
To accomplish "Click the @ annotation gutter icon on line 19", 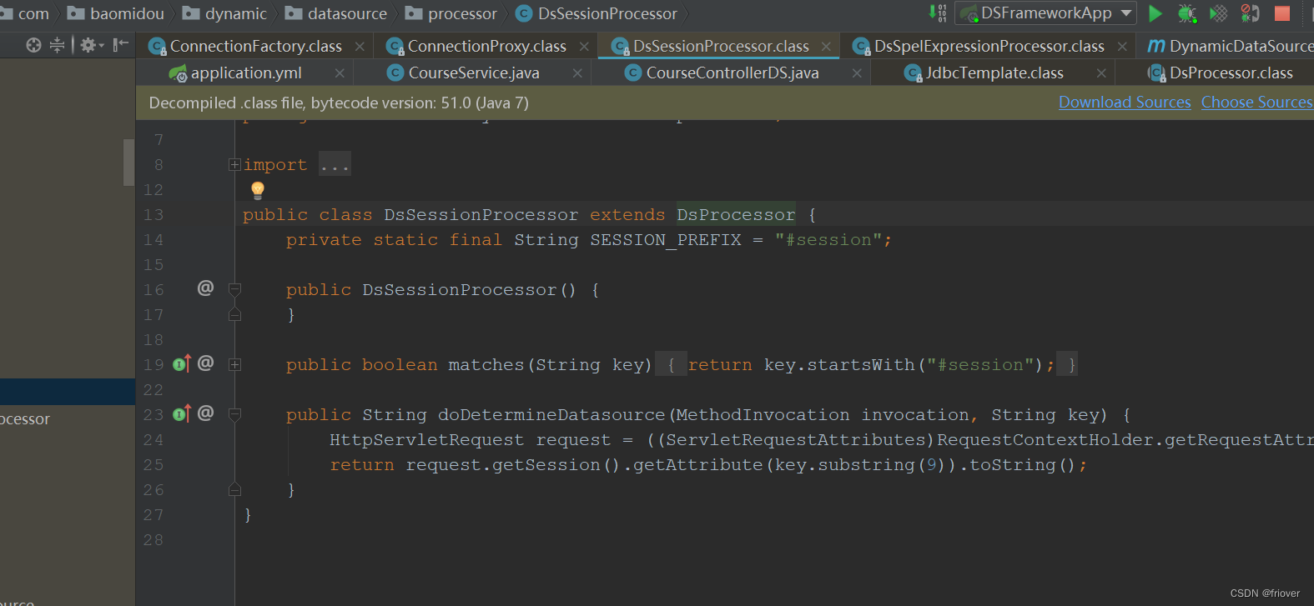I will pyautogui.click(x=205, y=363).
